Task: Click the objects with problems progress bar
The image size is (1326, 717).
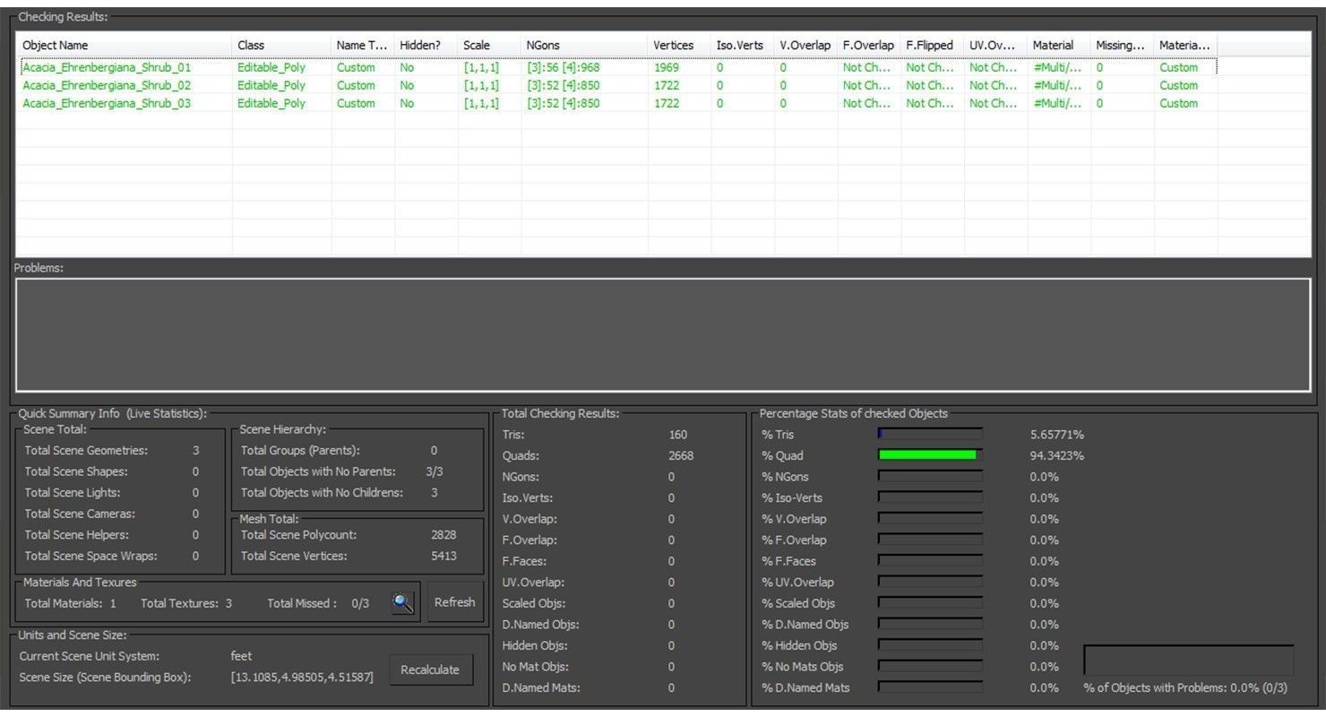Action: (x=1189, y=661)
